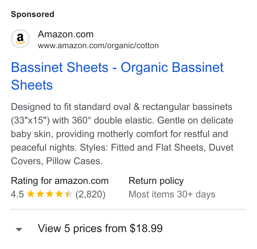Click the 4.5 rating number
Image resolution: width=257 pixels, height=249 pixels.
click(17, 194)
